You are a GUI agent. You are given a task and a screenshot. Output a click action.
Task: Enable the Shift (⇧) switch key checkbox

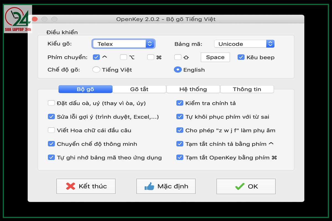[178, 57]
